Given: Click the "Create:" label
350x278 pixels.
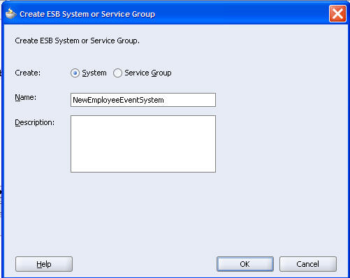Looking at the screenshot, I should click(x=28, y=73).
